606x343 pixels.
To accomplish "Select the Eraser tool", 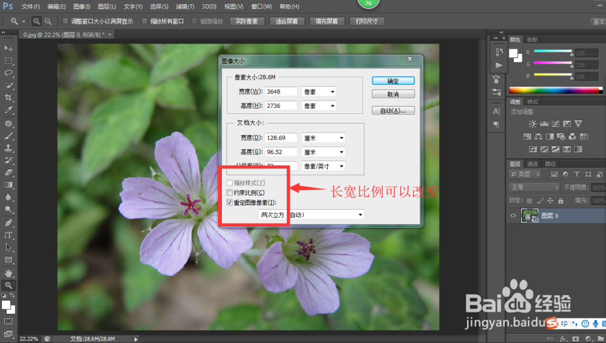I will pyautogui.click(x=8, y=173).
